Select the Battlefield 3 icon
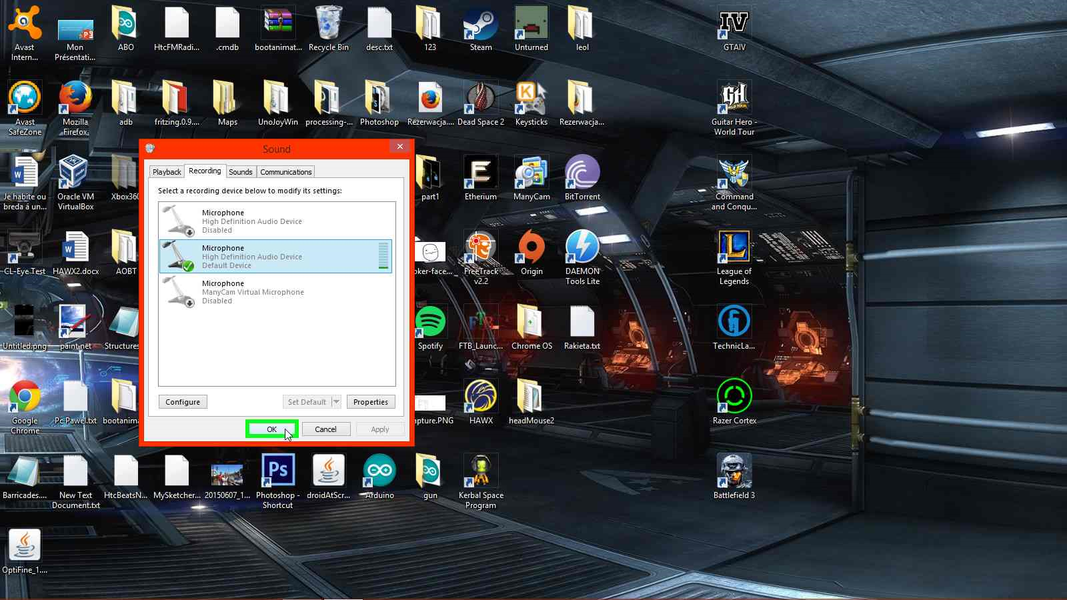Viewport: 1067px width, 600px height. pyautogui.click(x=734, y=476)
